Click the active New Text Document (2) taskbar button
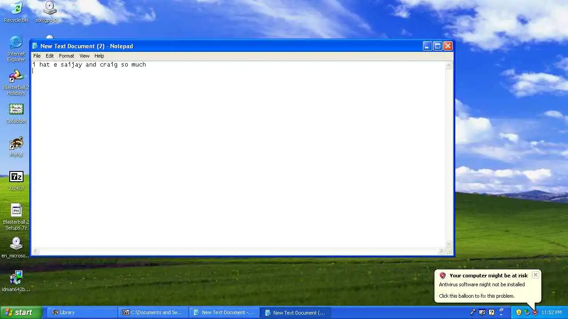568x319 pixels. click(x=296, y=312)
